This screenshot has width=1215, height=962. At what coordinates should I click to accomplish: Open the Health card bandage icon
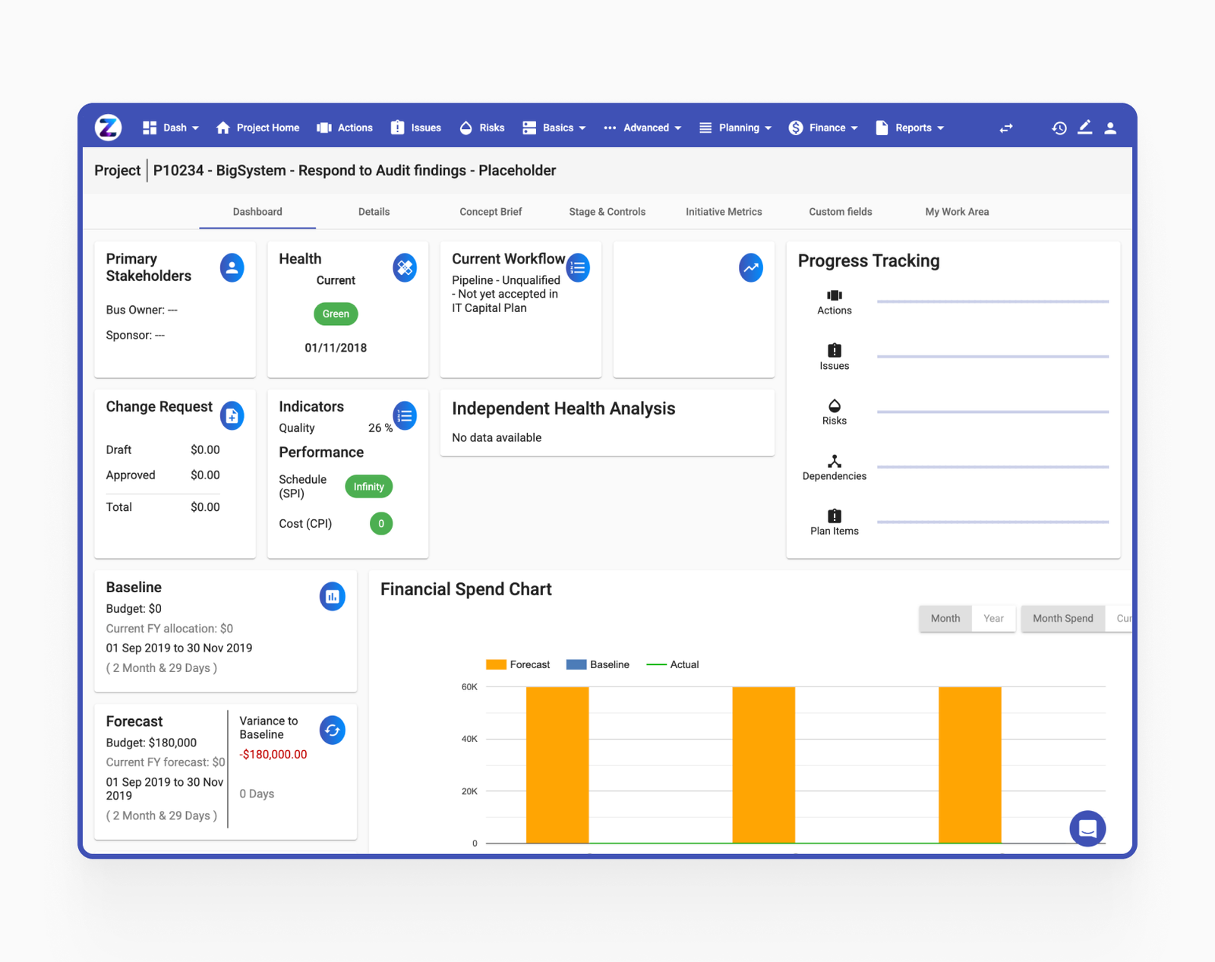[405, 268]
